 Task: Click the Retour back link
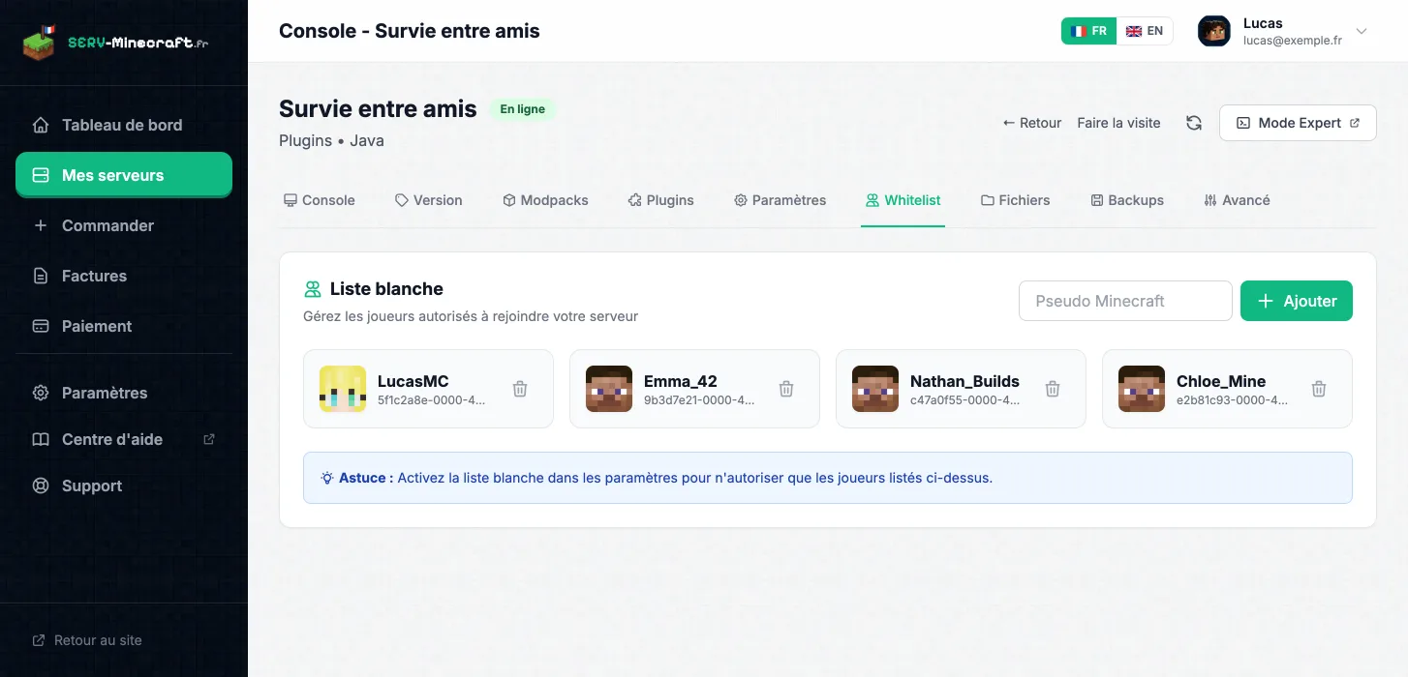[1032, 123]
